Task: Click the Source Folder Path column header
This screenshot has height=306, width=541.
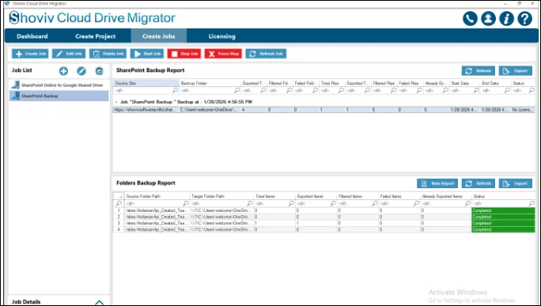Action: pyautogui.click(x=157, y=196)
